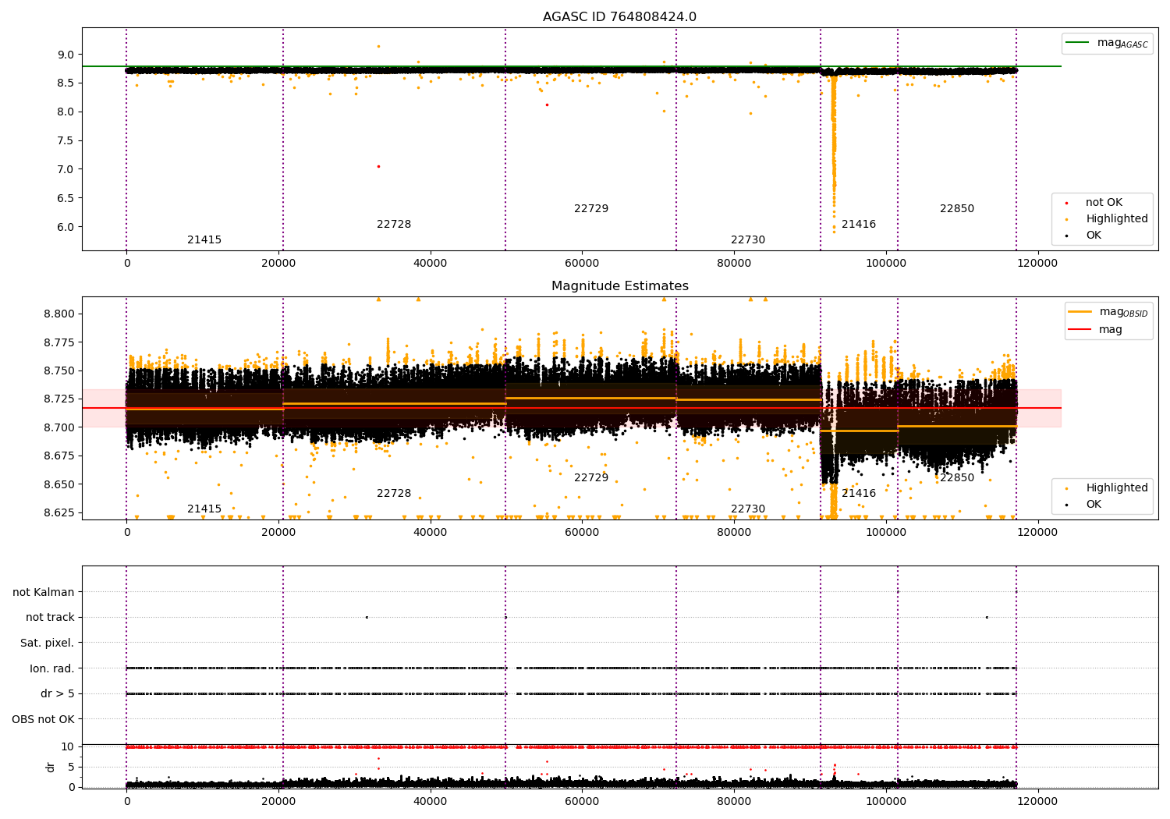This screenshot has width=1170, height=819.
Task: Select 'Highlighted' entry in top plot legend
Action: point(1117,219)
